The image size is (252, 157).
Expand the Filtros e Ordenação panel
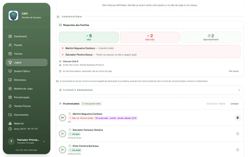click(x=150, y=90)
